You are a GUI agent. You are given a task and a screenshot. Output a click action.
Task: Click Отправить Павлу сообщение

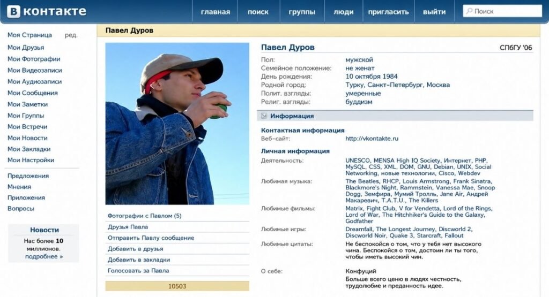(151, 238)
